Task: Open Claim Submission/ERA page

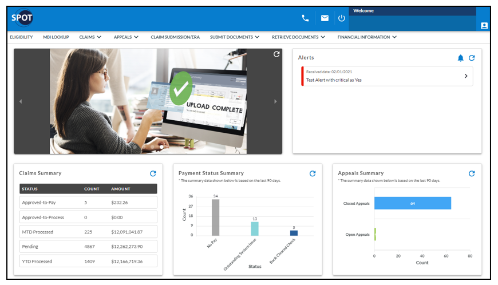Action: [175, 37]
